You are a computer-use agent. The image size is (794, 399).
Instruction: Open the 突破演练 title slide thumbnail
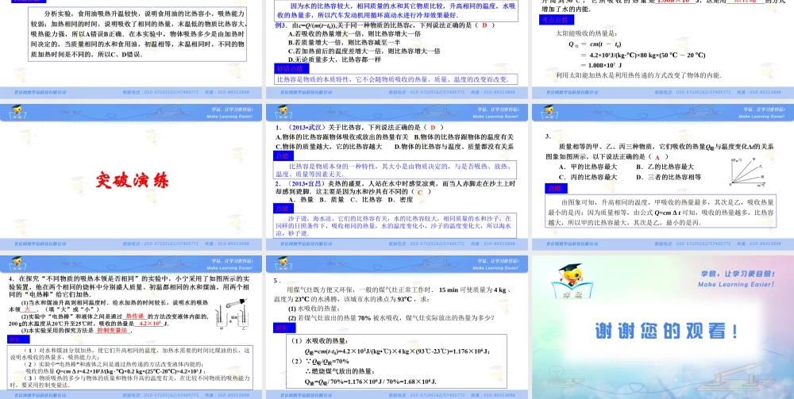(131, 175)
